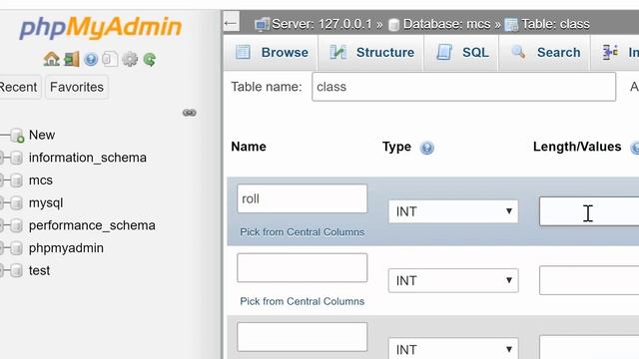The image size is (639, 359).
Task: Click the Length/Values field in second row
Action: [x=589, y=280]
